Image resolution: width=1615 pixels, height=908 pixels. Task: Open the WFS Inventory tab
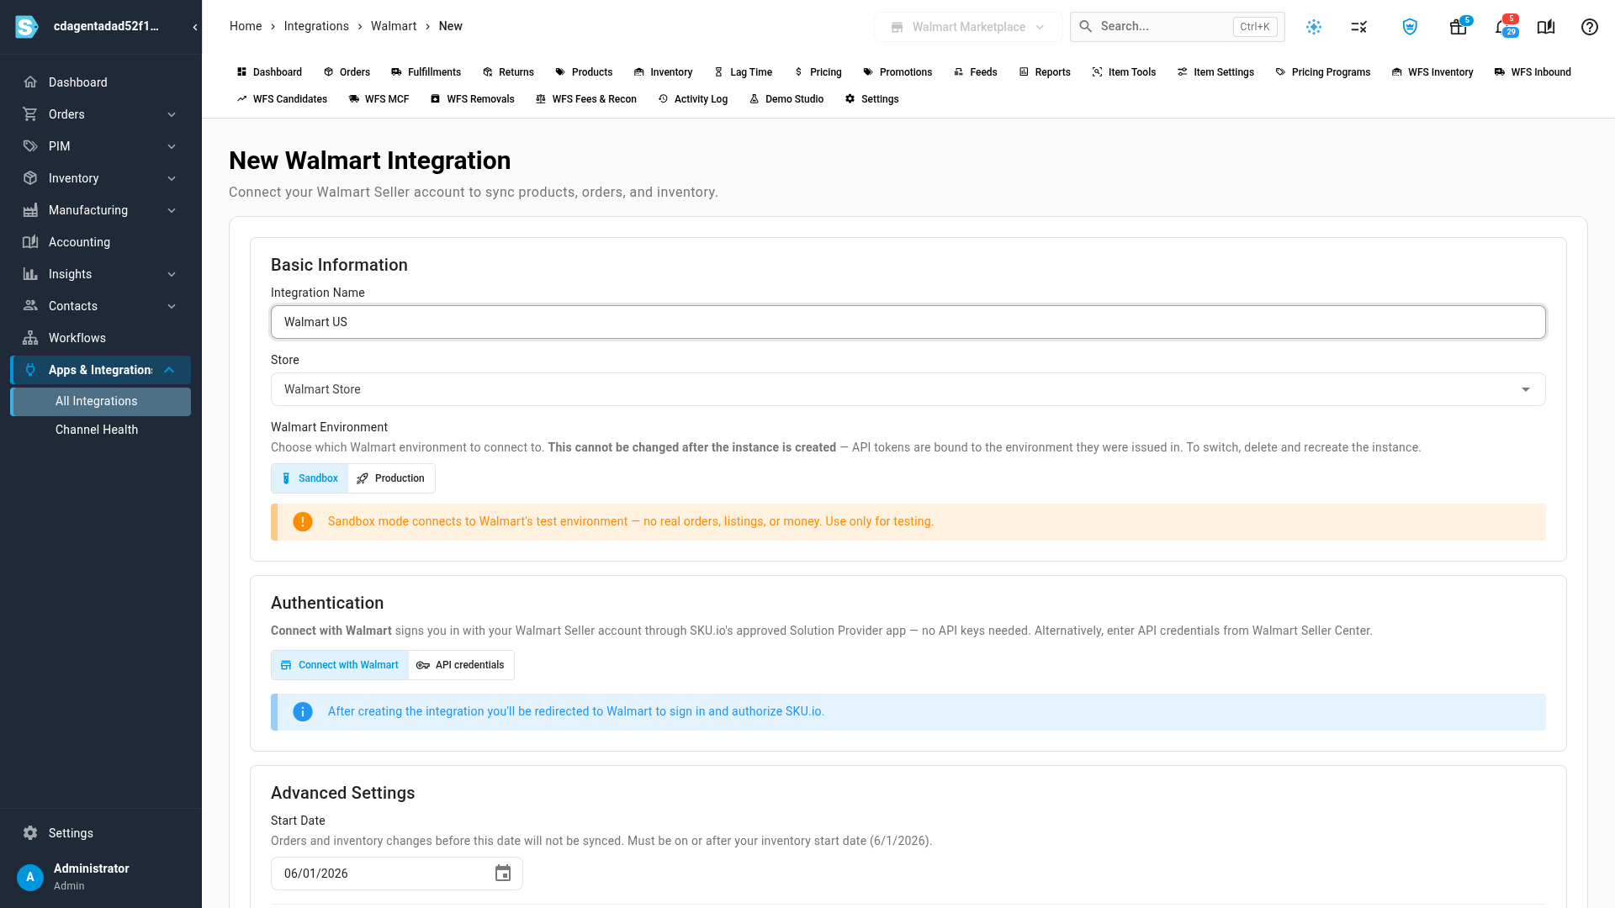[x=1432, y=72]
